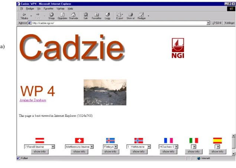The height and width of the screenshot is (168, 236).
Task: Open the Hjelp menu
Action: point(70,9)
